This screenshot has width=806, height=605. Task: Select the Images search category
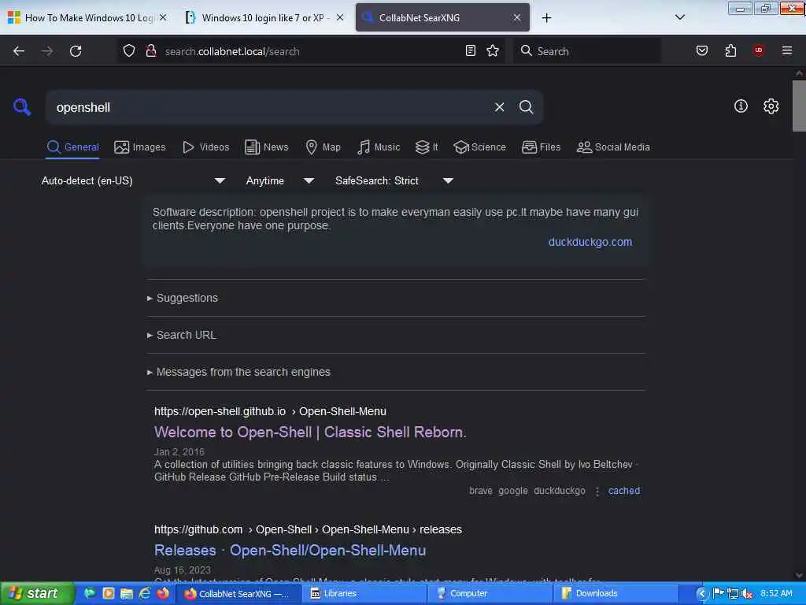pyautogui.click(x=140, y=147)
